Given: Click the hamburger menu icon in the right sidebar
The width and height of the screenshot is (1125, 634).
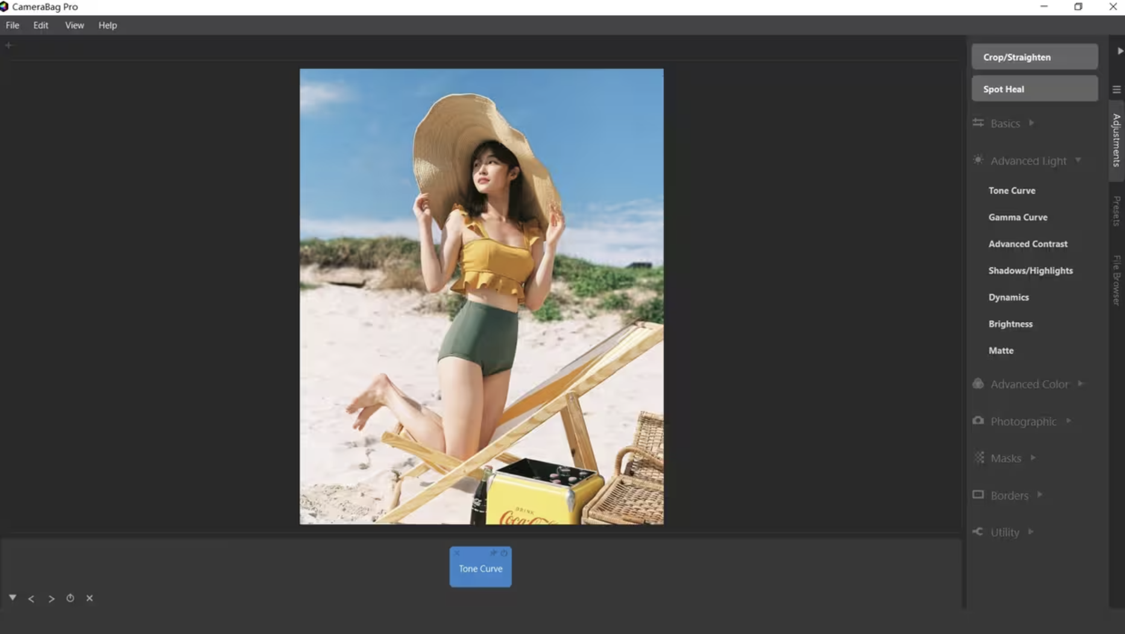Looking at the screenshot, I should click(x=1117, y=89).
